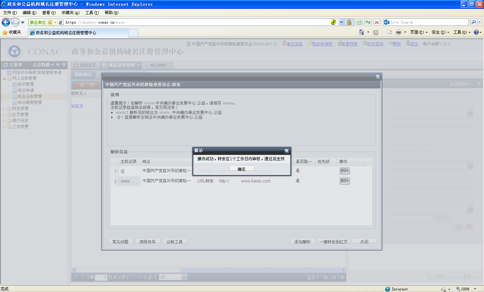Screen dimensions: 484x292
Task: Click the search magnifier button
Action: click(474, 22)
